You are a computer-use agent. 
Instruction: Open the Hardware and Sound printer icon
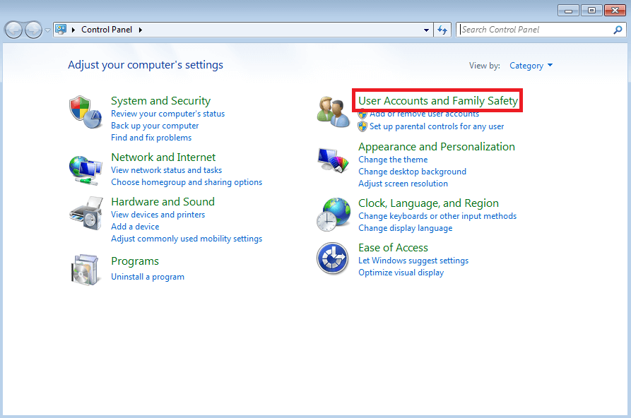(x=86, y=213)
